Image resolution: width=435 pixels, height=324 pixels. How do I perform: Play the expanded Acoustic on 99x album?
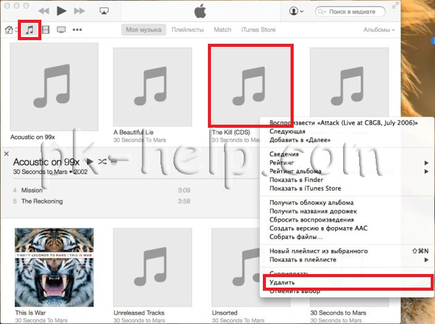[89, 161]
